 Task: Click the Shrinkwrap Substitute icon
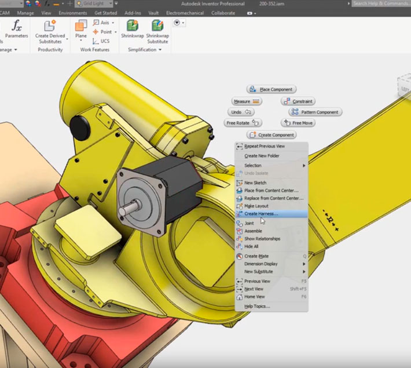157,27
